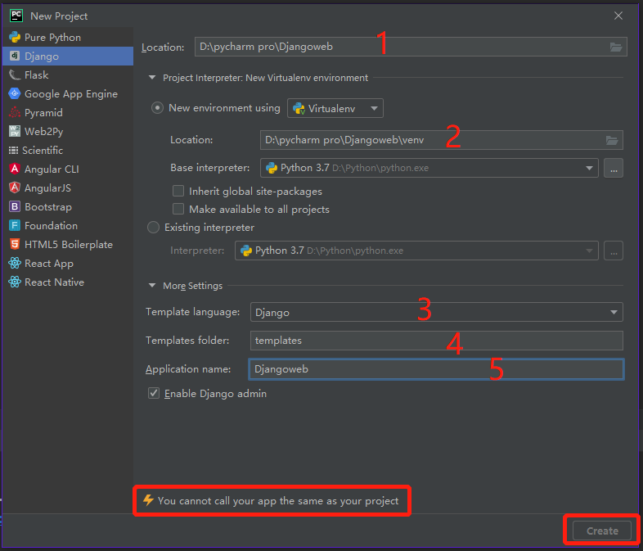
Task: Browse folder for venv Location
Action: (x=612, y=140)
